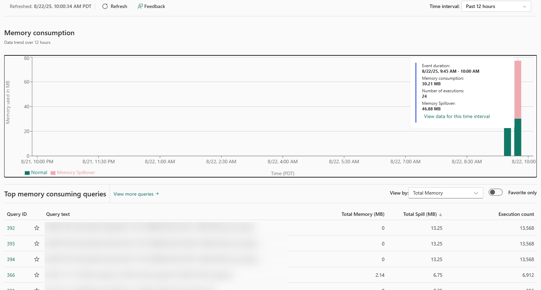The height and width of the screenshot is (290, 541).
Task: Sort by Total Memory (MB) column header
Action: coord(363,214)
